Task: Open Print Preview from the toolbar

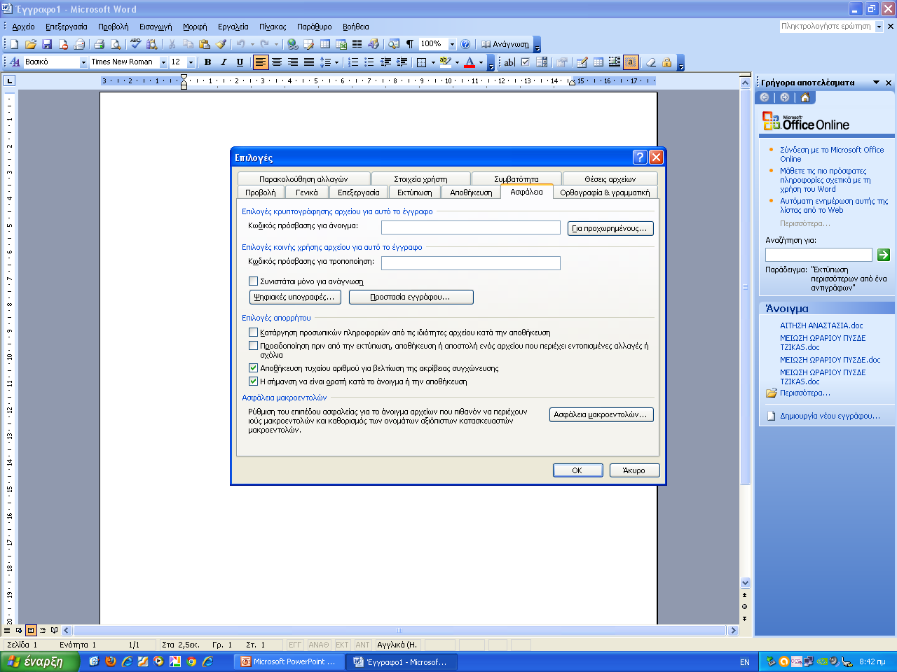Action: click(116, 44)
